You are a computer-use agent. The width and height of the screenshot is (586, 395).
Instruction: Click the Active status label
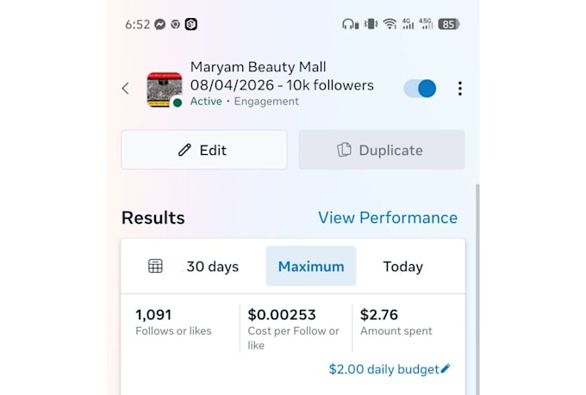click(x=206, y=102)
